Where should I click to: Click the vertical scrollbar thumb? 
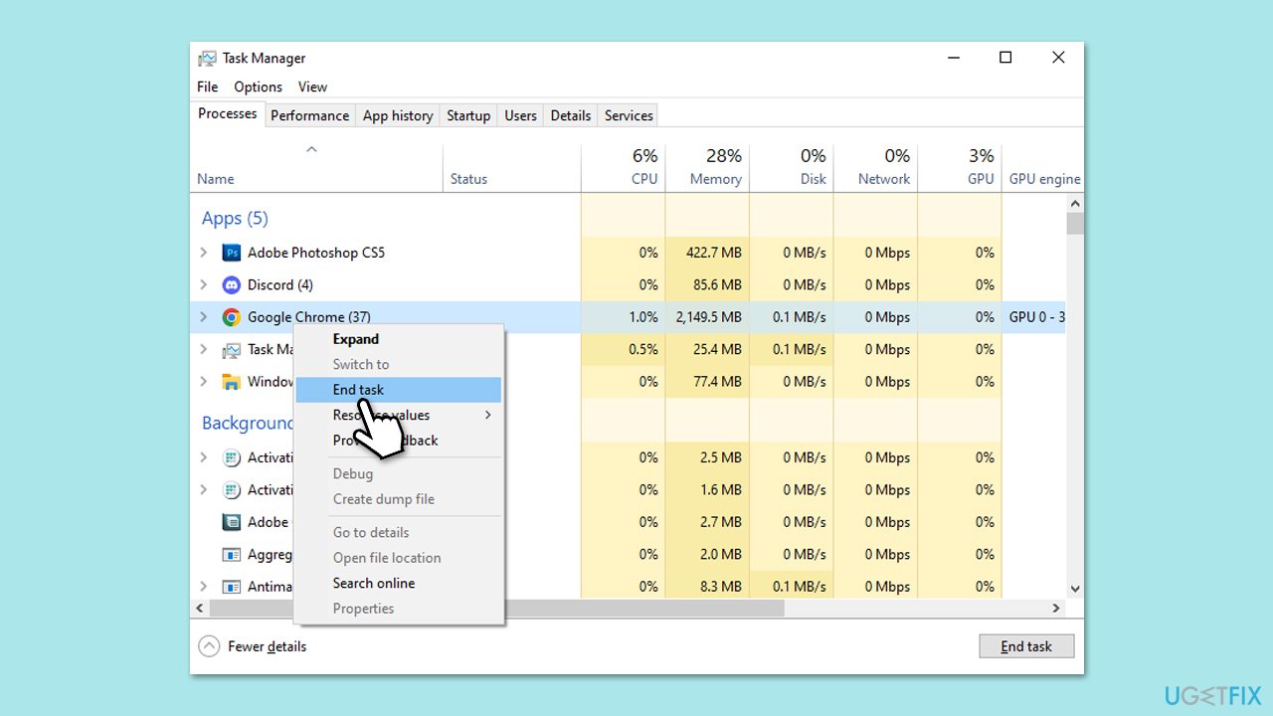(1075, 222)
